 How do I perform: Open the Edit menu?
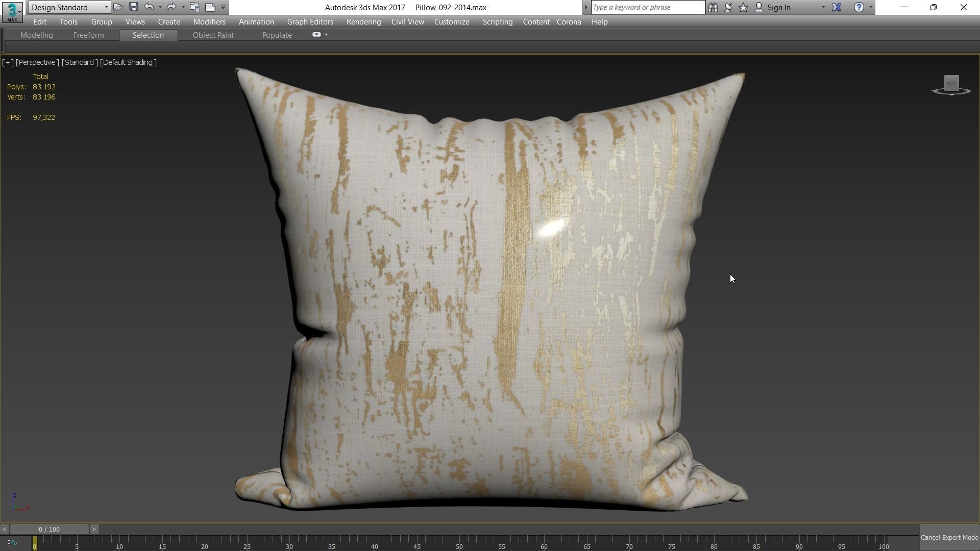(x=40, y=22)
